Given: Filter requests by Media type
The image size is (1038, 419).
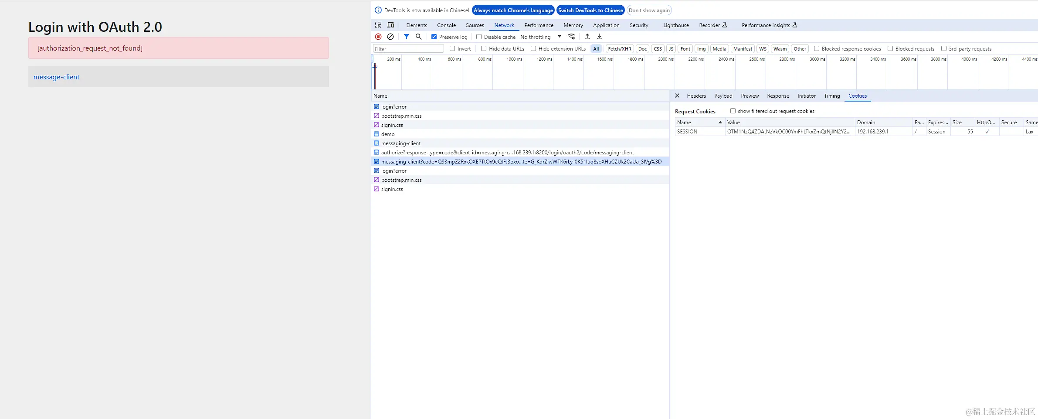Looking at the screenshot, I should (719, 49).
